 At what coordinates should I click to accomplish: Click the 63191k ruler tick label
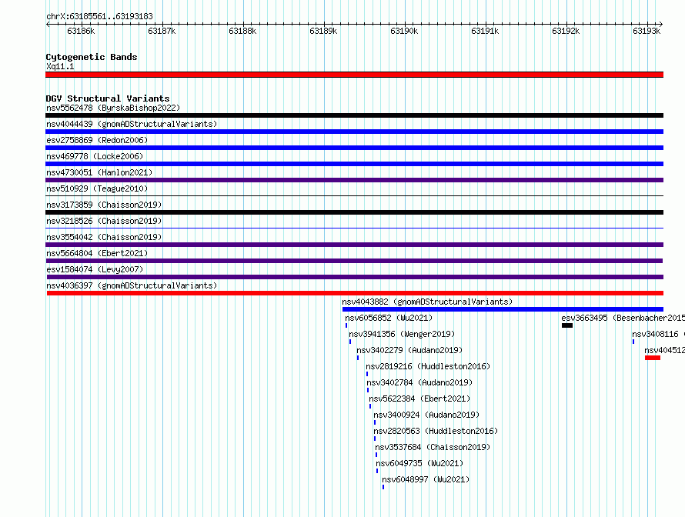point(485,31)
